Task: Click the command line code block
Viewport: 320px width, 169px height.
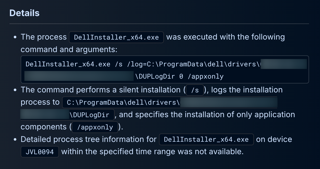Action: pos(165,69)
